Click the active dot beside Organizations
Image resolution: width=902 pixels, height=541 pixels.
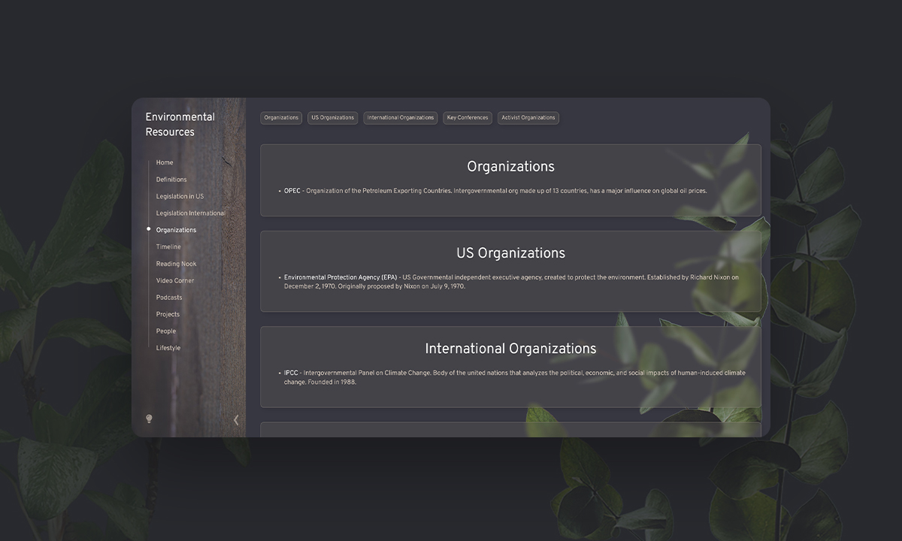point(149,229)
